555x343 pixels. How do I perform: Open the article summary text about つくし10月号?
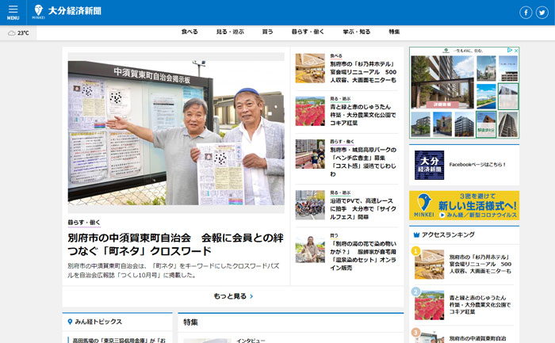174,270
